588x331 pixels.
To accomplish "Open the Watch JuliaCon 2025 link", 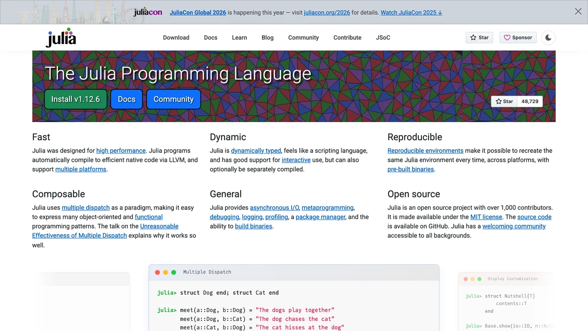I will pos(412,13).
